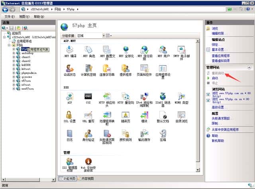This screenshot has height=189, width=255.
Task: Open the SMTP 电子邮件 feature icon
Action: (x=182, y=50)
